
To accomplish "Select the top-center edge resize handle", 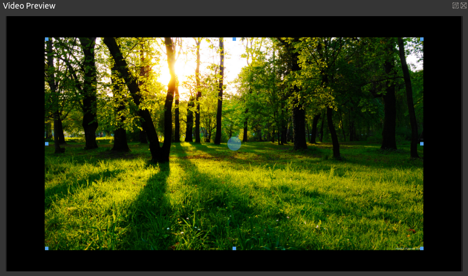I will [234, 39].
